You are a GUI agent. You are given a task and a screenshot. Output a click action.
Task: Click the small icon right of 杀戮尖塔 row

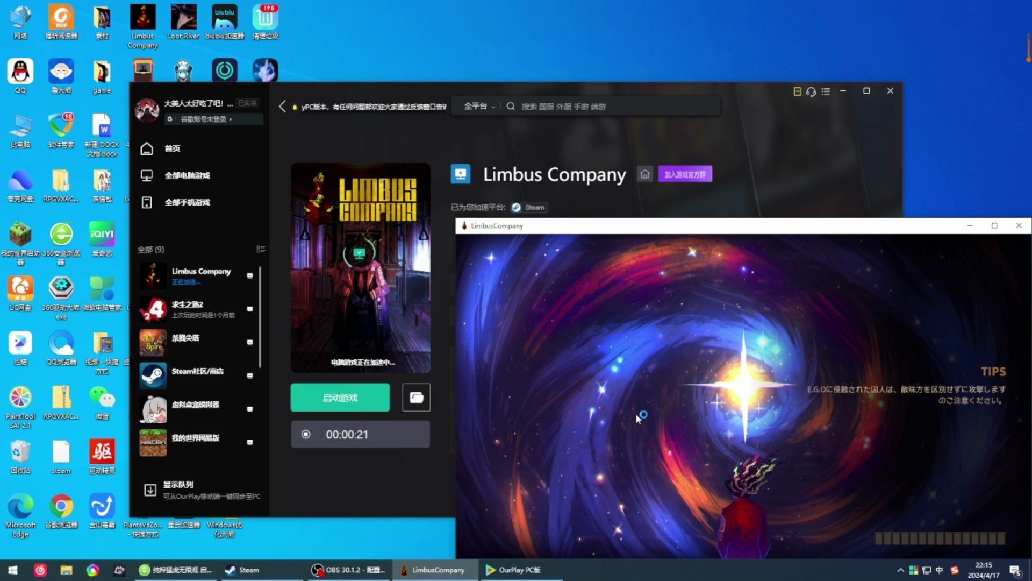pyautogui.click(x=250, y=343)
